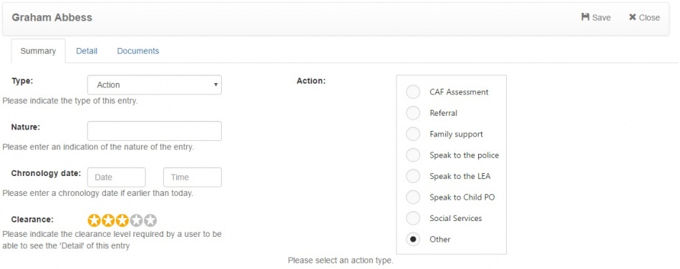Choose Speak to the police action
Image resolution: width=680 pixels, height=269 pixels.
[413, 155]
